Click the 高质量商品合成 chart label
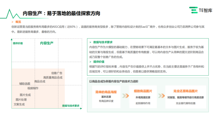Viewport: 218px width, 122px height. [x=53, y=77]
